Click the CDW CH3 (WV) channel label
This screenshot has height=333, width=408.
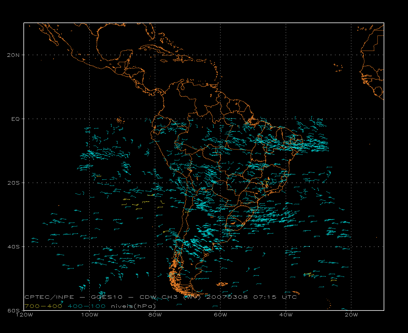pos(170,297)
